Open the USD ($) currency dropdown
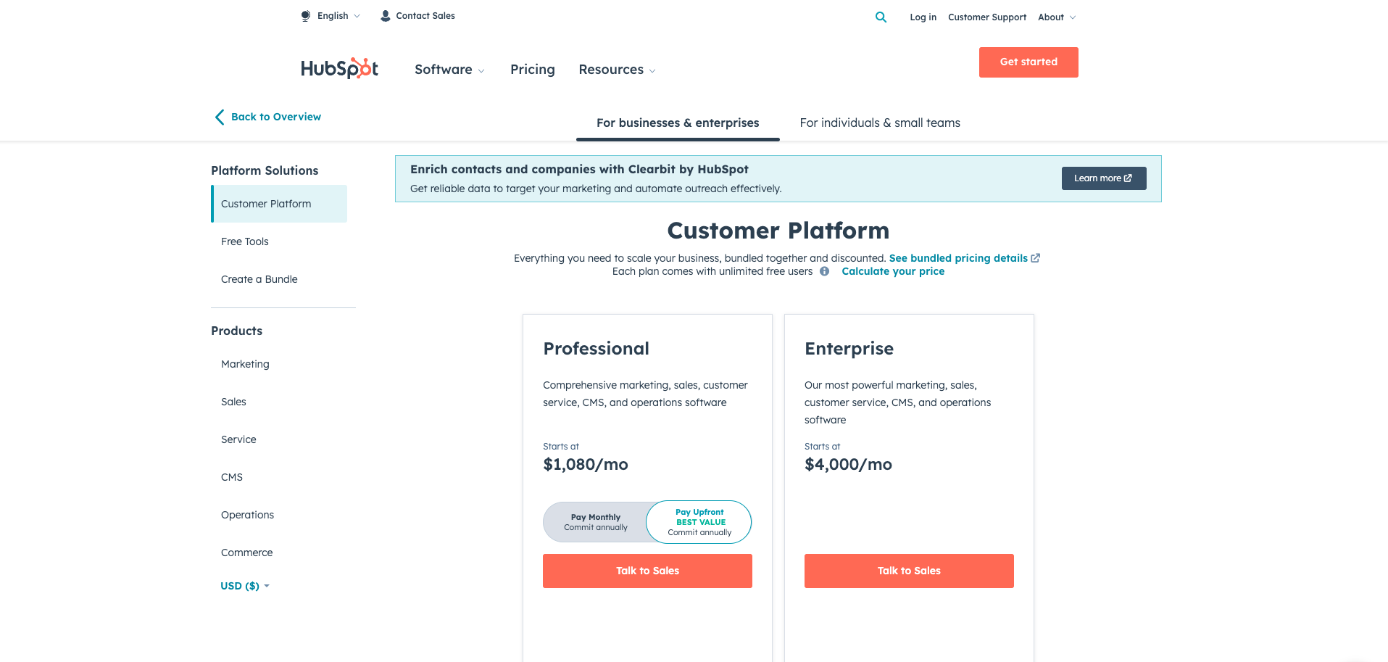 tap(245, 586)
